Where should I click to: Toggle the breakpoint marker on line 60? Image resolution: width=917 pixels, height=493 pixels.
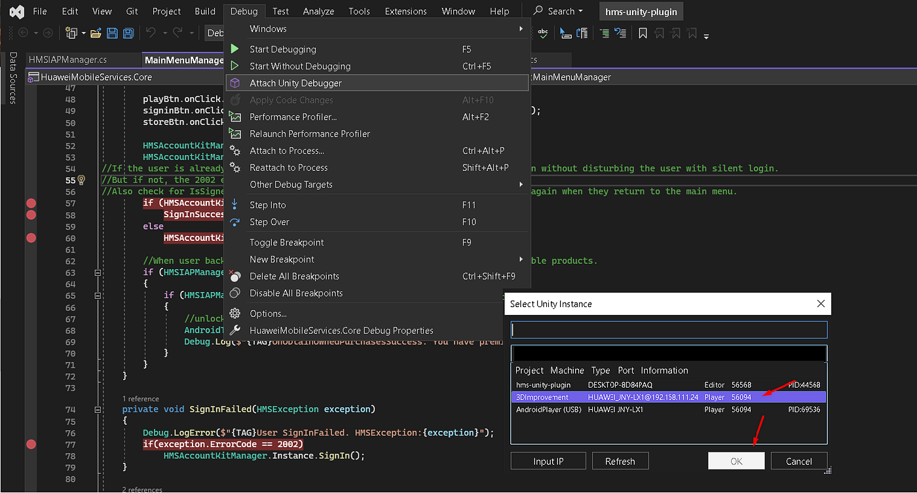coord(31,238)
